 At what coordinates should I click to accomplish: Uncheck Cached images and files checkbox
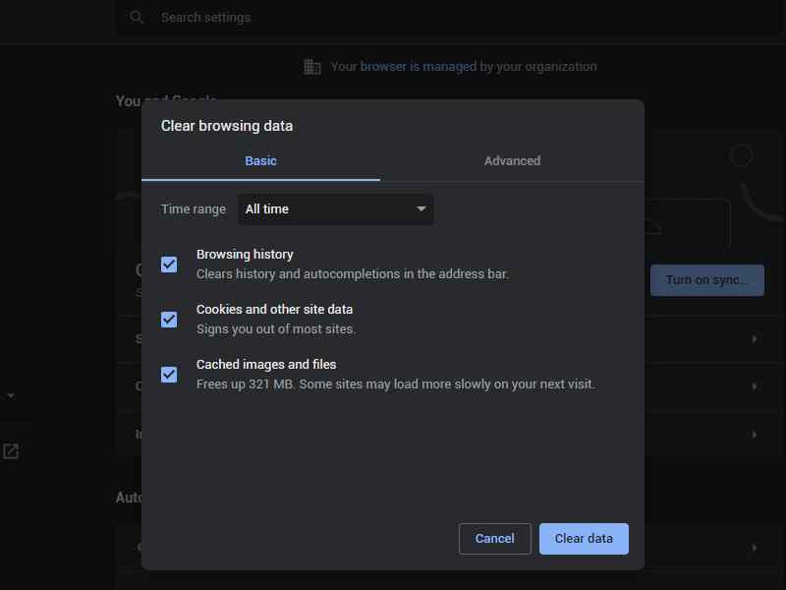169,375
